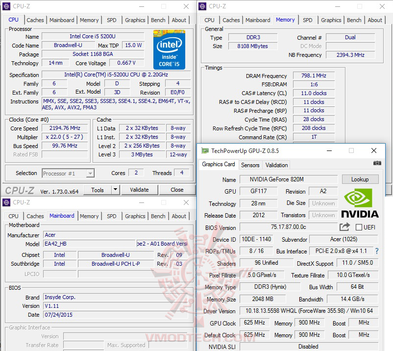The width and height of the screenshot is (393, 351).
Task: Click the Subvendor value Acer (1025)
Action: (344, 239)
